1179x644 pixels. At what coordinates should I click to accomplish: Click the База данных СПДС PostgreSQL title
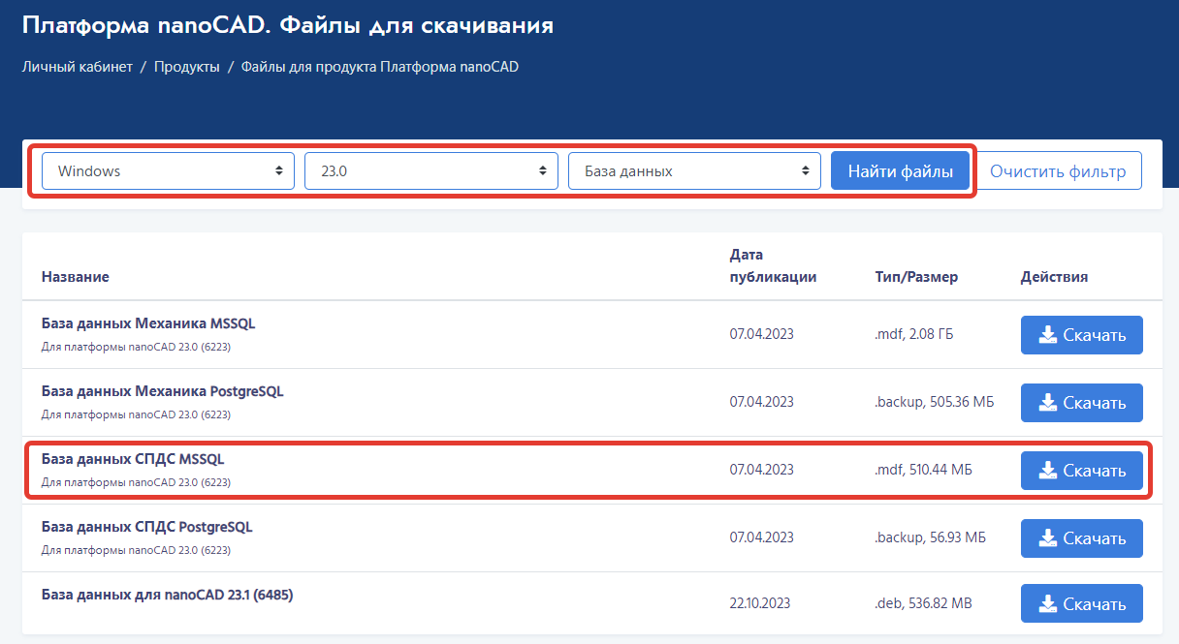click(146, 527)
